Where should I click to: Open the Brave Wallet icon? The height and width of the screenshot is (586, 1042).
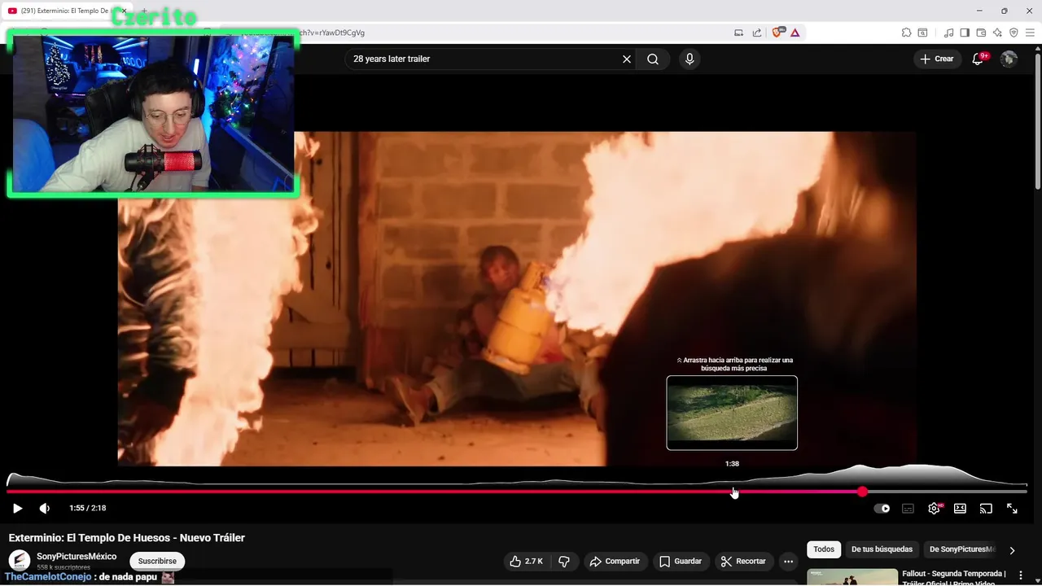(x=981, y=33)
